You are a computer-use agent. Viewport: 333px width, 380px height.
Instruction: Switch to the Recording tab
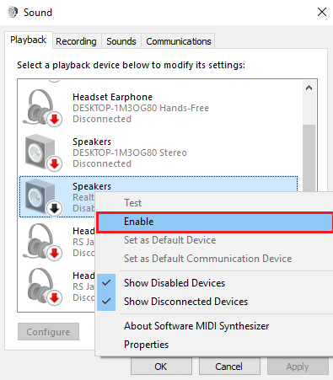(x=76, y=41)
